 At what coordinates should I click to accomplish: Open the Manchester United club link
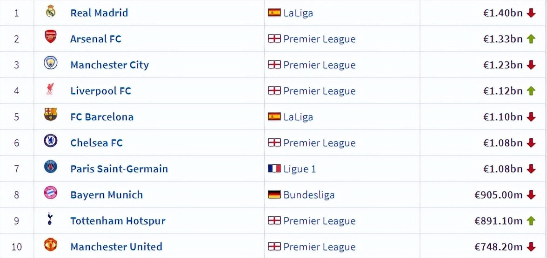tap(116, 247)
